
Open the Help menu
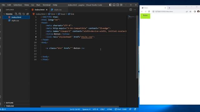55,5
